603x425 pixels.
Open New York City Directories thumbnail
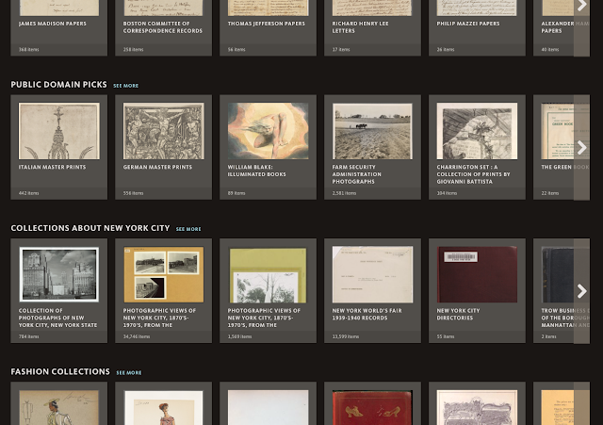pos(477,274)
